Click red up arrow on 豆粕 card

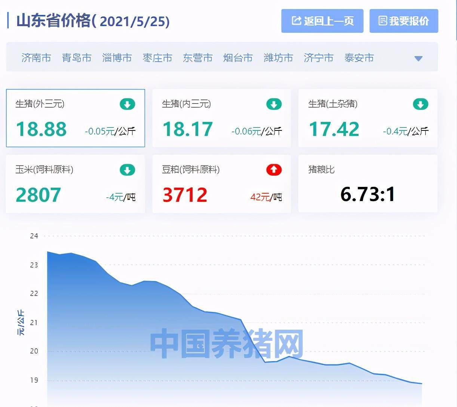click(274, 170)
